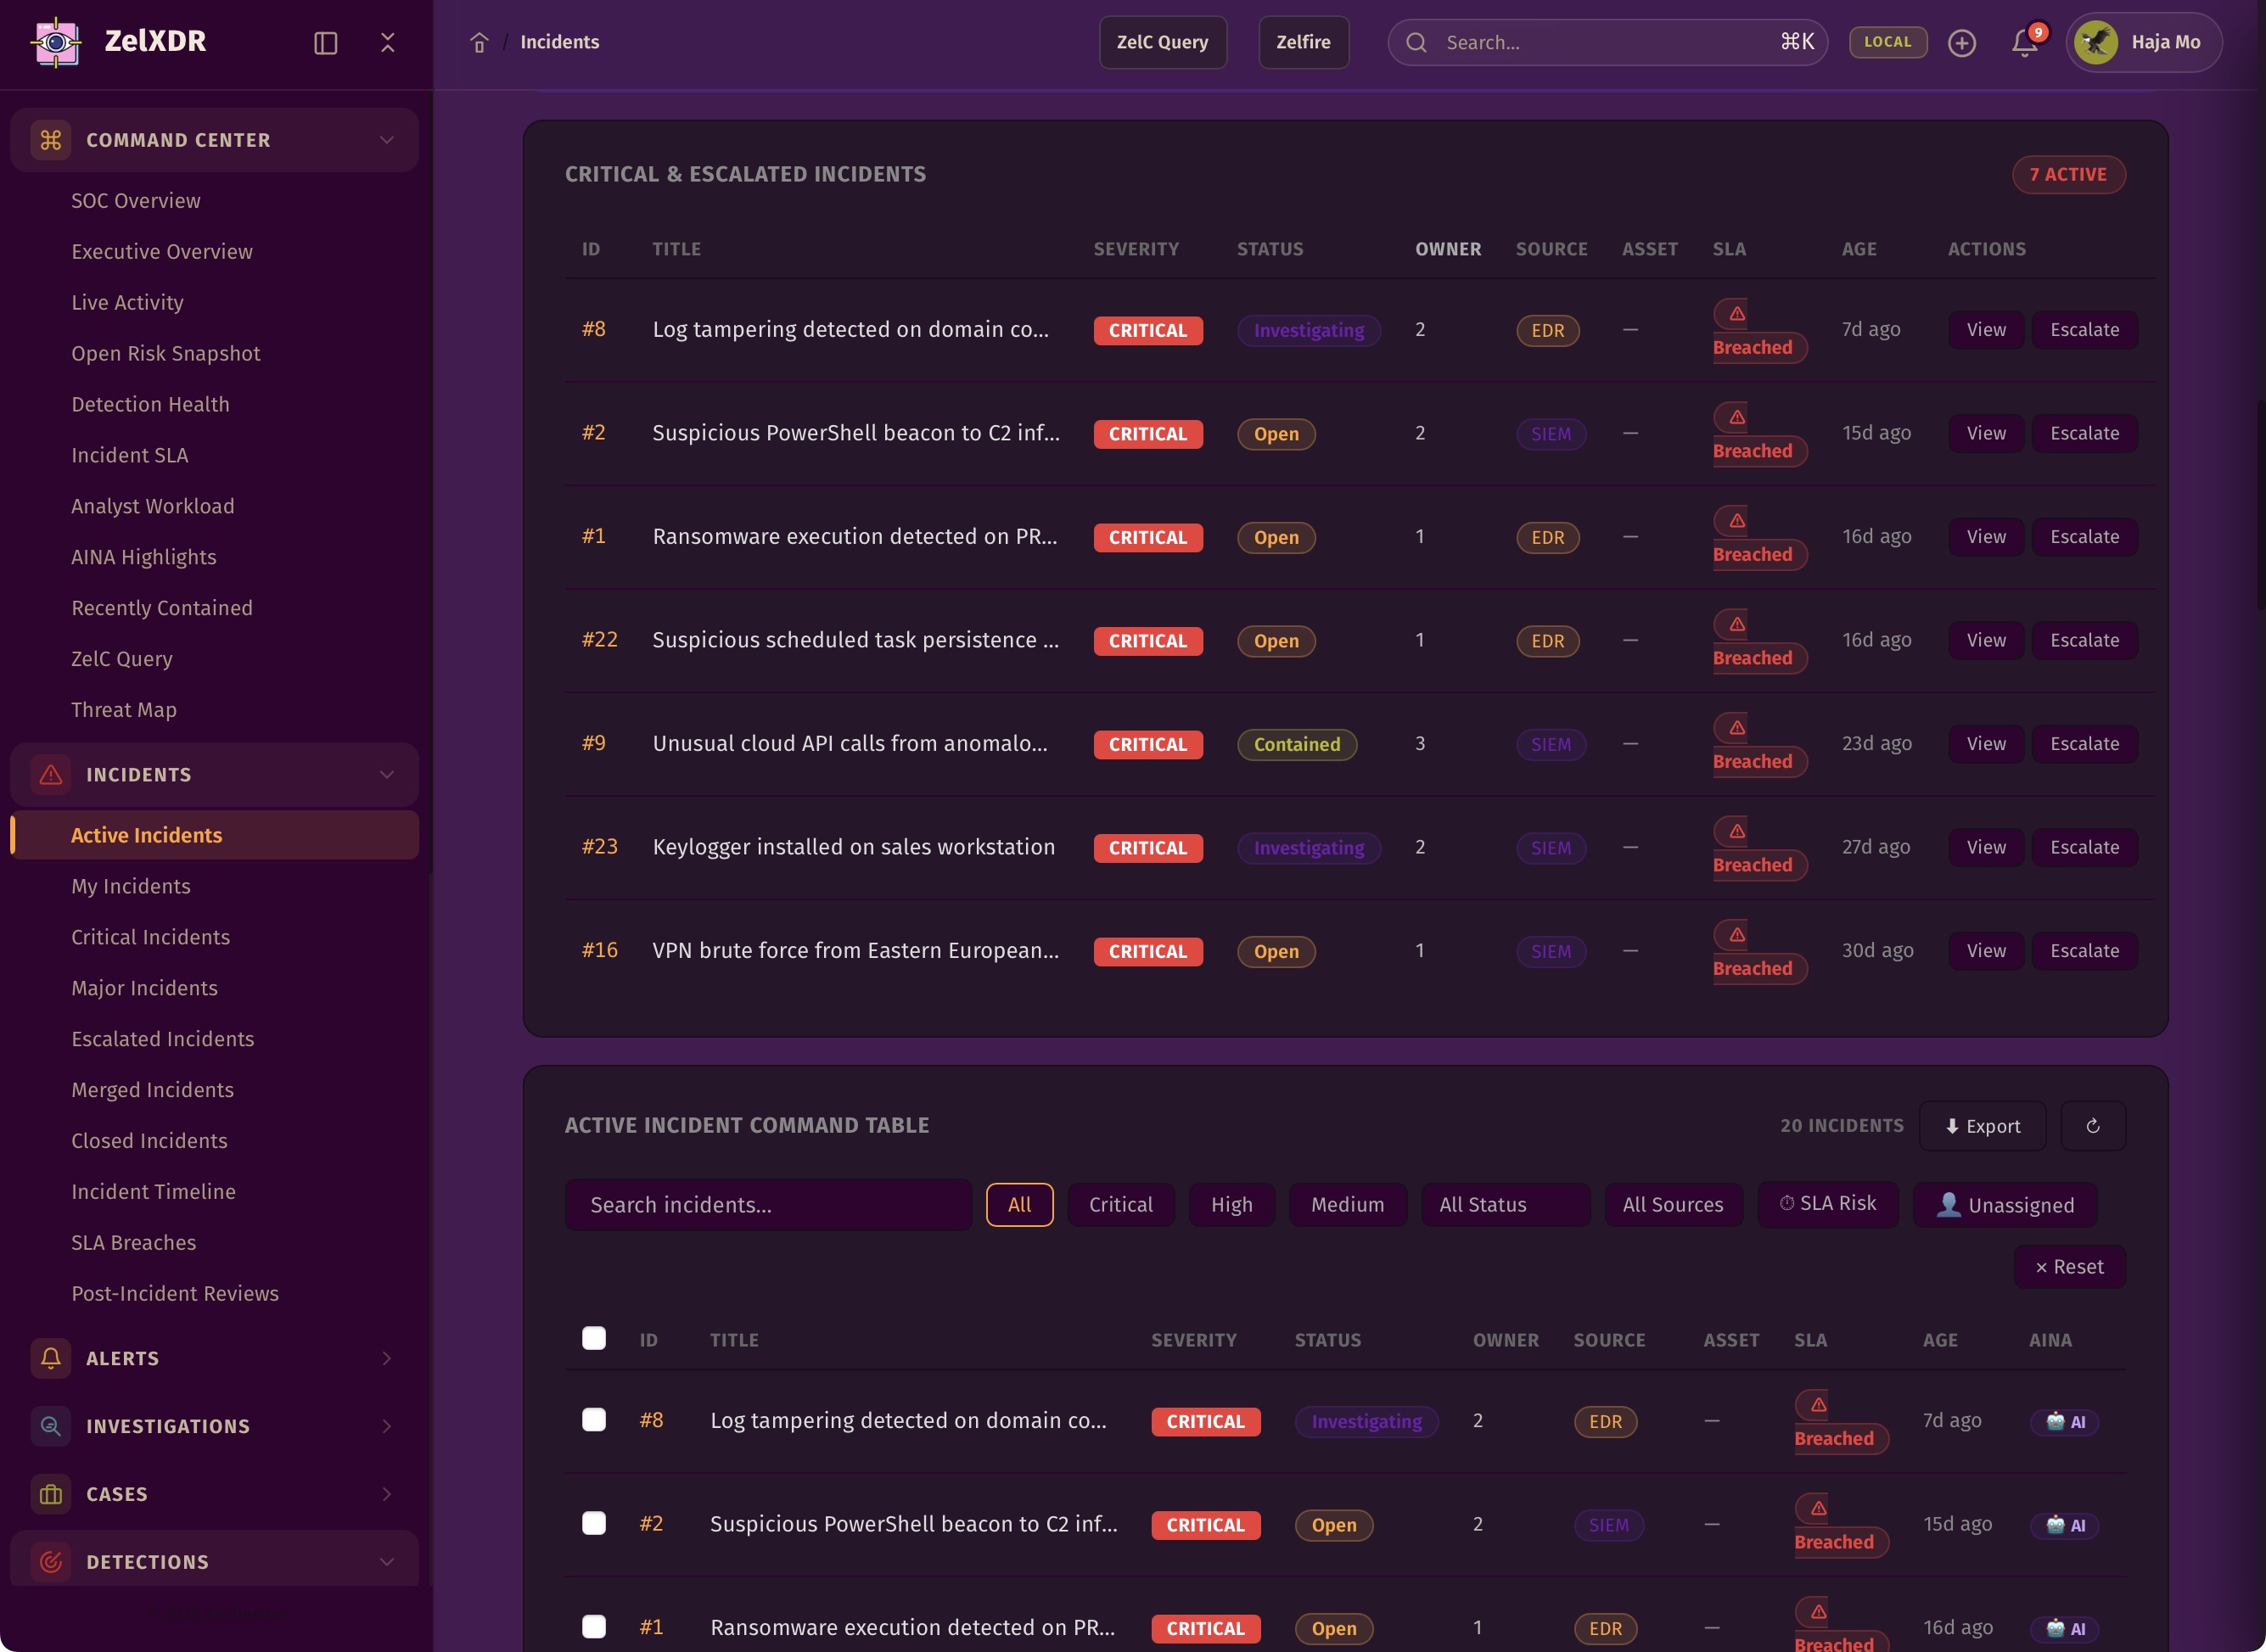Select the checkbox for incident #2 row

pyautogui.click(x=594, y=1524)
